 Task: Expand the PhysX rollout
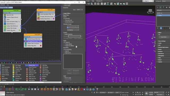(160, 49)
